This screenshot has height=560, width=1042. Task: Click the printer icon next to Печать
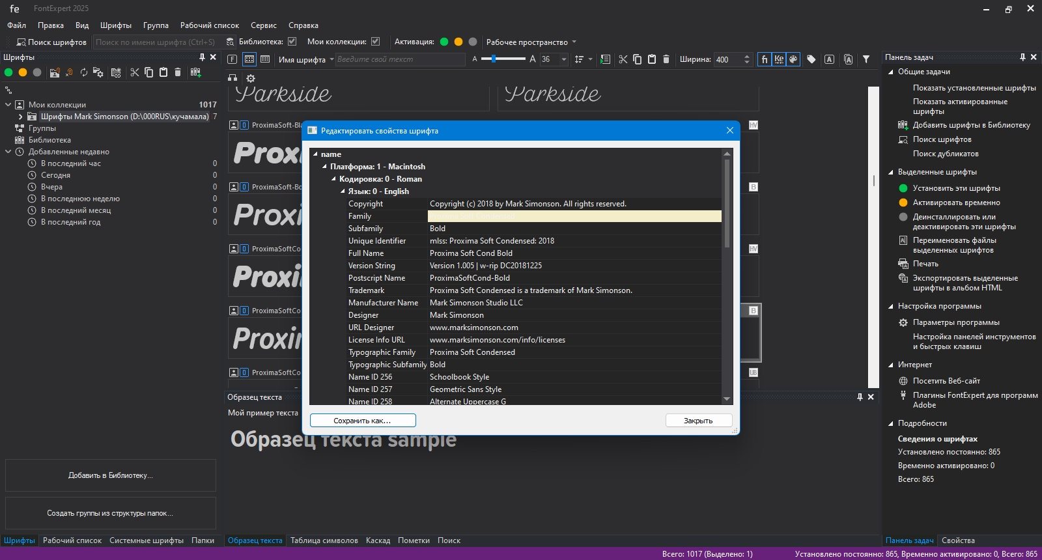coord(903,264)
